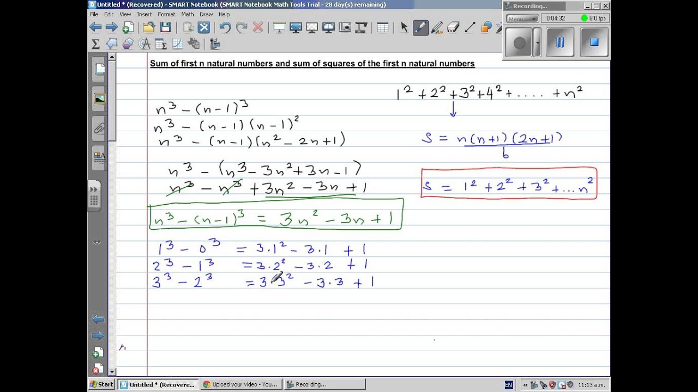Open the recorder Menu dropdown
The width and height of the screenshot is (698, 392).
(522, 18)
